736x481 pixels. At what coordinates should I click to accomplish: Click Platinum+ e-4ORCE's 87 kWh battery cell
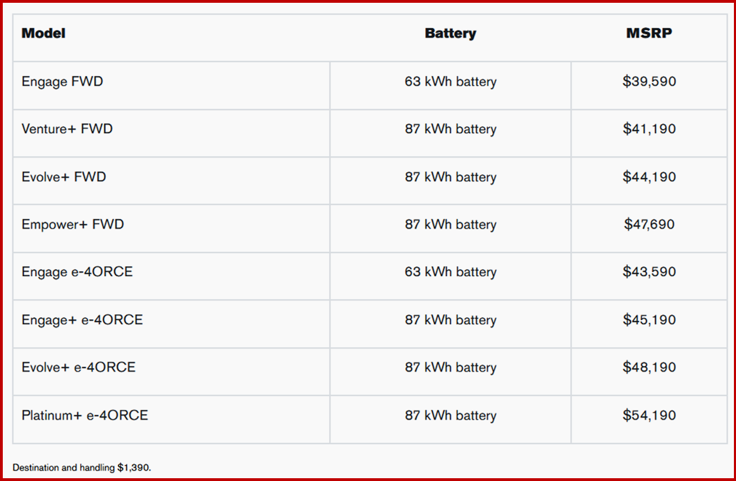point(450,415)
